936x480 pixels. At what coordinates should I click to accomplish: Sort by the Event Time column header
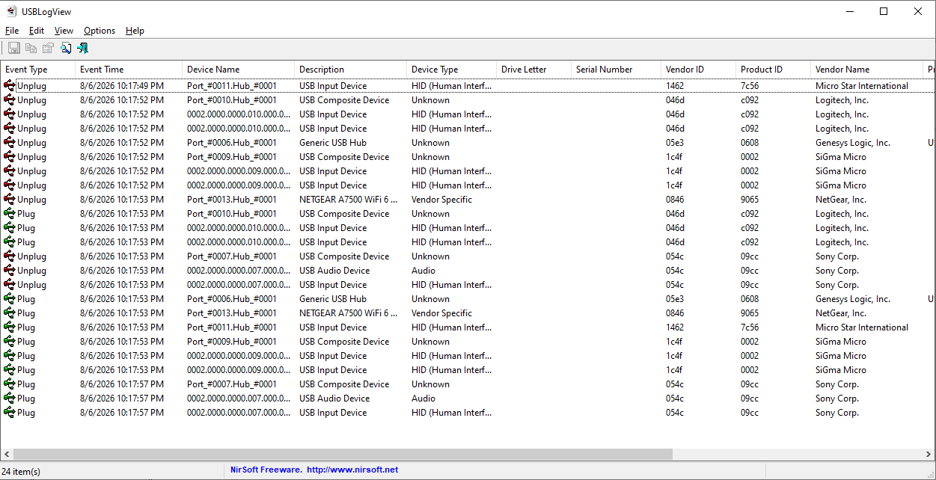coord(129,70)
